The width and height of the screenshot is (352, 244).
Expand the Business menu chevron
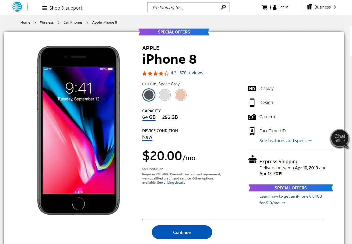(x=335, y=7)
